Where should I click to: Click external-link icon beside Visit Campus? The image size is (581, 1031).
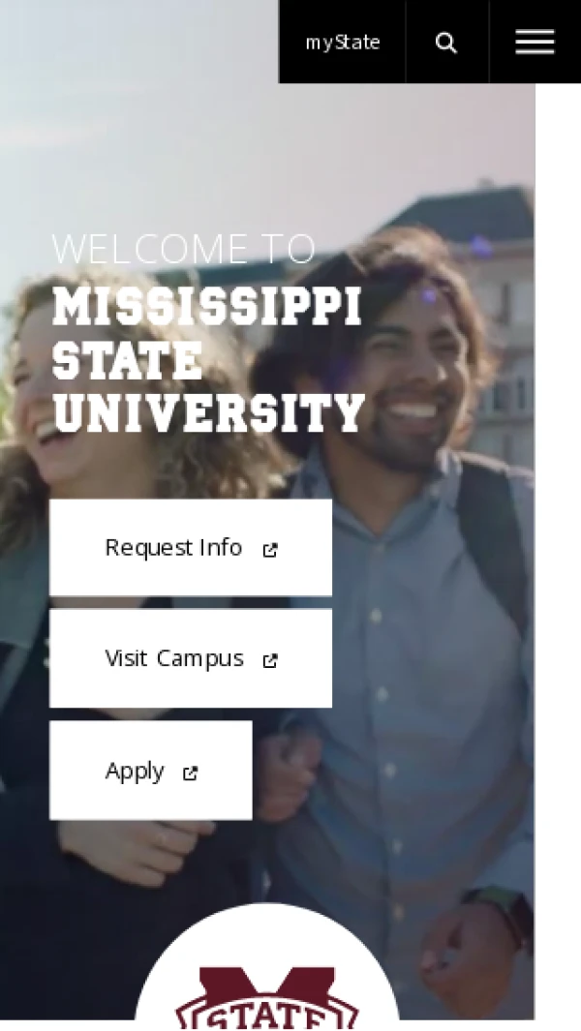pyautogui.click(x=270, y=661)
